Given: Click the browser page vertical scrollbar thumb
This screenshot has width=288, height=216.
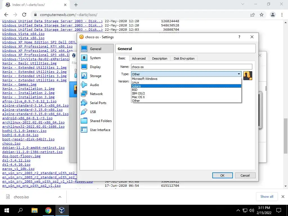Looking at the screenshot, I should (x=285, y=136).
